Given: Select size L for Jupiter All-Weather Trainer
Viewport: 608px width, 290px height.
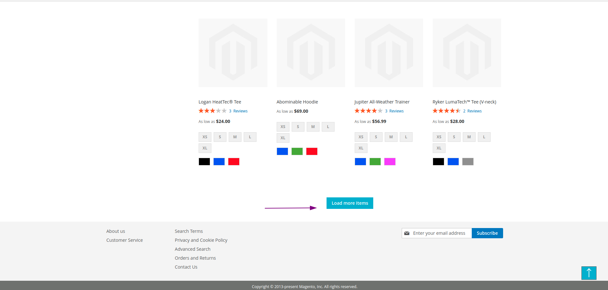Looking at the screenshot, I should [x=406, y=137].
